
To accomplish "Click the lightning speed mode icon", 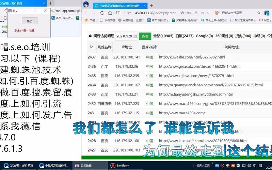I will point(196,13).
